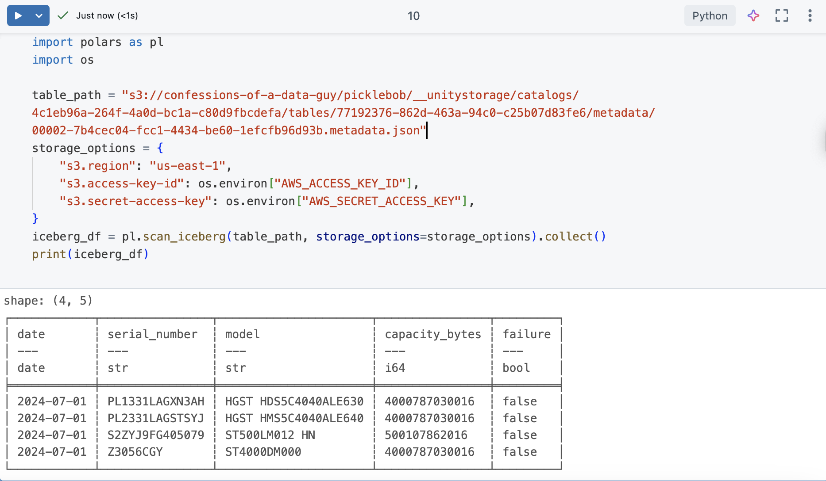
Task: Expand the cell to fullscreen focus mode
Action: 781,16
